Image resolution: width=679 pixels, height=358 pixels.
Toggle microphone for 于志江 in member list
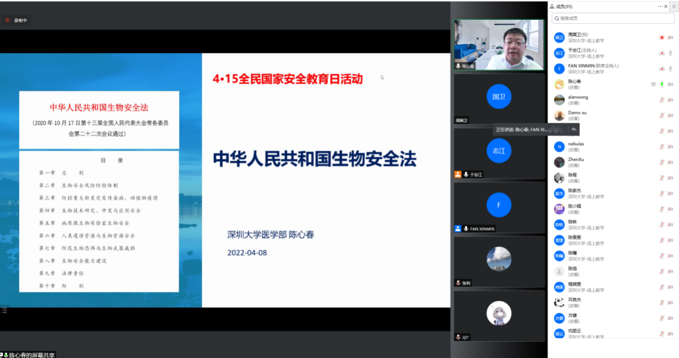click(x=670, y=53)
